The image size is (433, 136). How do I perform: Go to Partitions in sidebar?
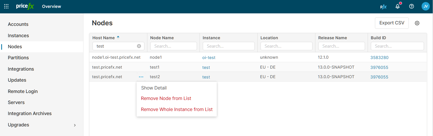(18, 58)
